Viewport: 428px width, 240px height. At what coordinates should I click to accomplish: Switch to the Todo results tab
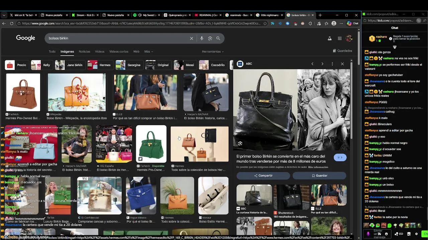click(x=52, y=52)
